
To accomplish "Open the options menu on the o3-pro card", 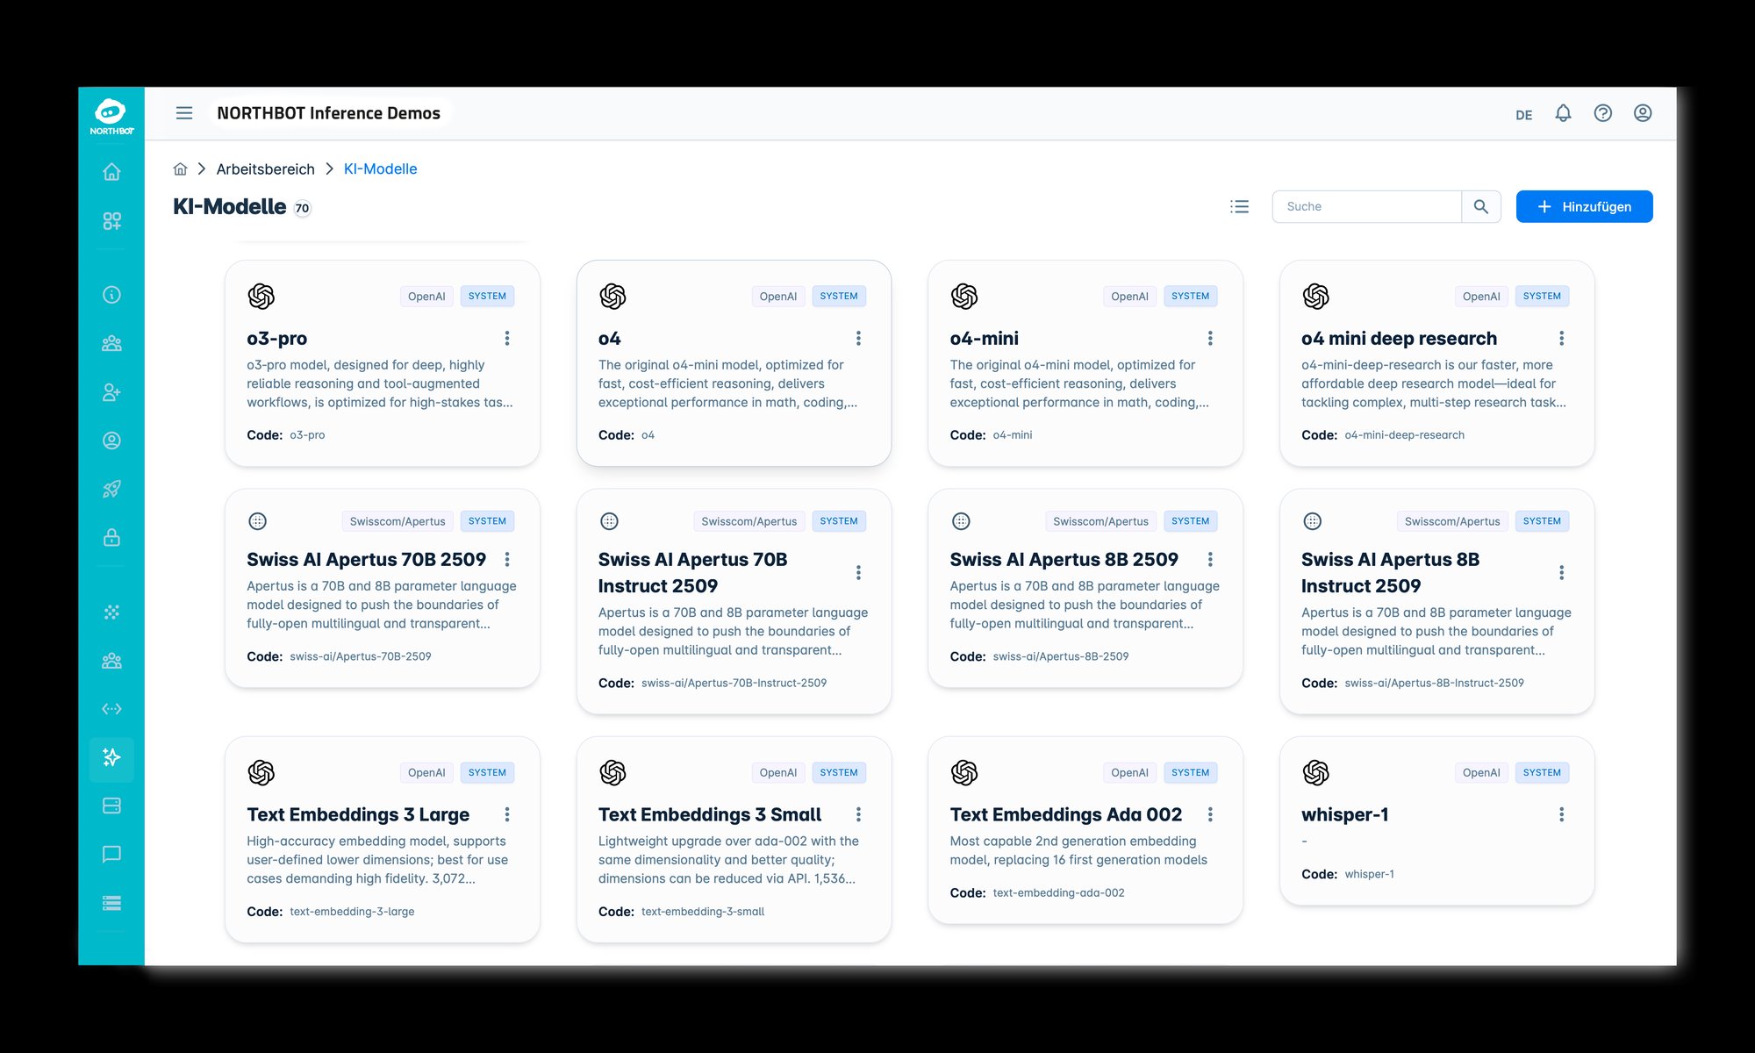I will pos(507,338).
